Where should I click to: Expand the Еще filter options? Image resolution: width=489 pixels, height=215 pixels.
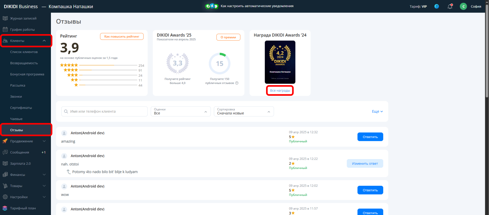tap(377, 112)
